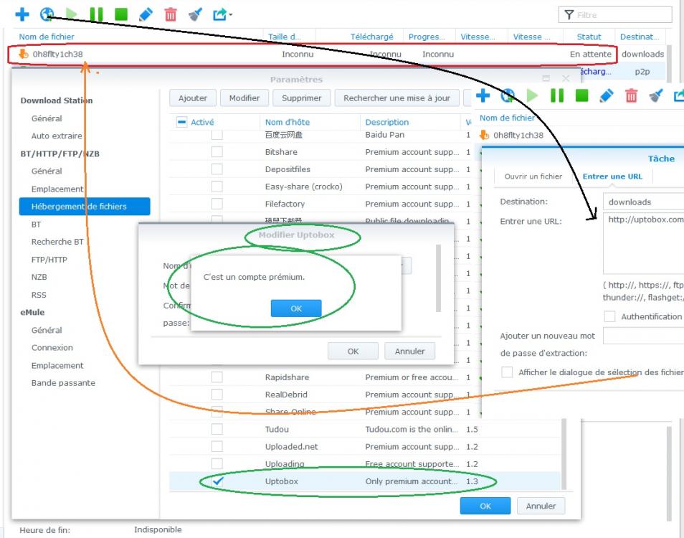Open the Auto extraire settings page
Viewport: 684px width, 538px height.
click(57, 136)
